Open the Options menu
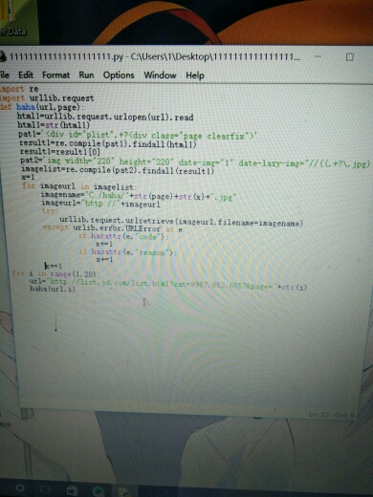 119,76
